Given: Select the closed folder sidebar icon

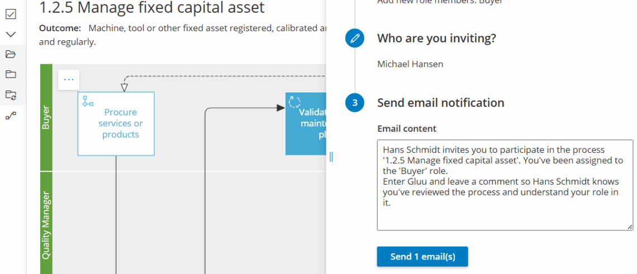Looking at the screenshot, I should click(11, 74).
